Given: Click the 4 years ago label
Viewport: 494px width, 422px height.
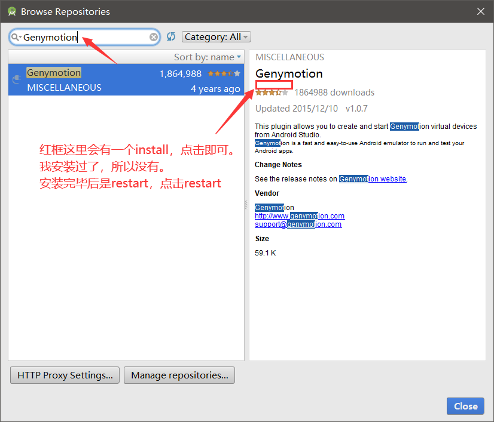Looking at the screenshot, I should pyautogui.click(x=215, y=89).
